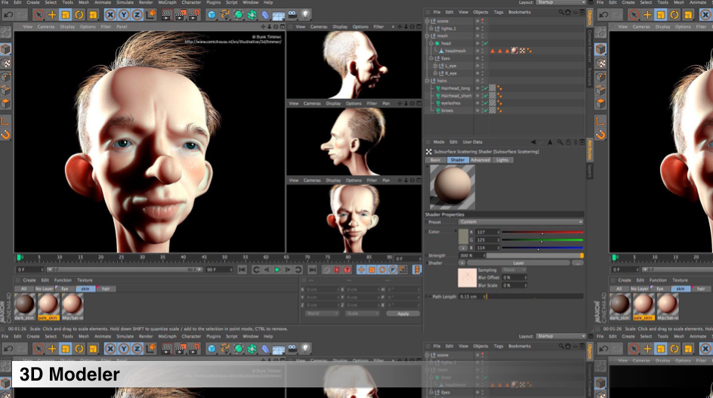713x398 pixels.
Task: Toggle green checkmark on the head row
Action: click(x=486, y=44)
